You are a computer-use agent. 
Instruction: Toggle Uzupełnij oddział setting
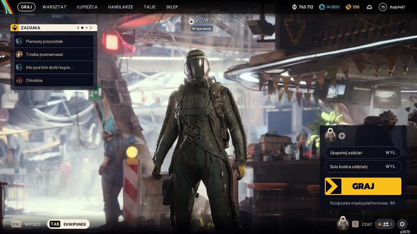[363, 153]
